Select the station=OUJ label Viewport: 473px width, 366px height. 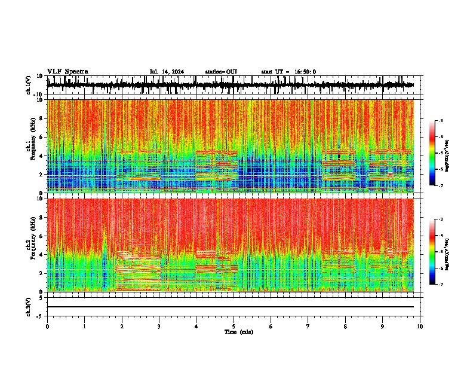coord(221,72)
